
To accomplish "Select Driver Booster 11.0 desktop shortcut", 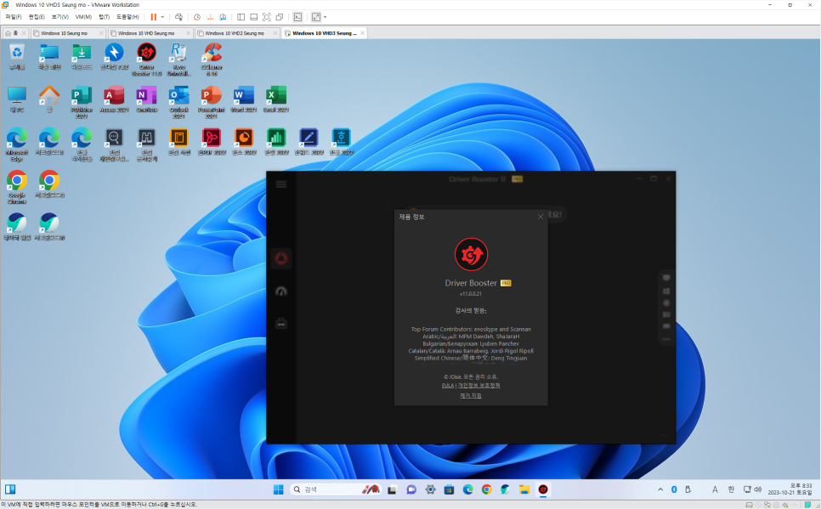I will [x=146, y=60].
